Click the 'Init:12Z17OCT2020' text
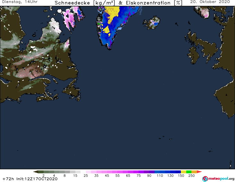 tap(37, 179)
